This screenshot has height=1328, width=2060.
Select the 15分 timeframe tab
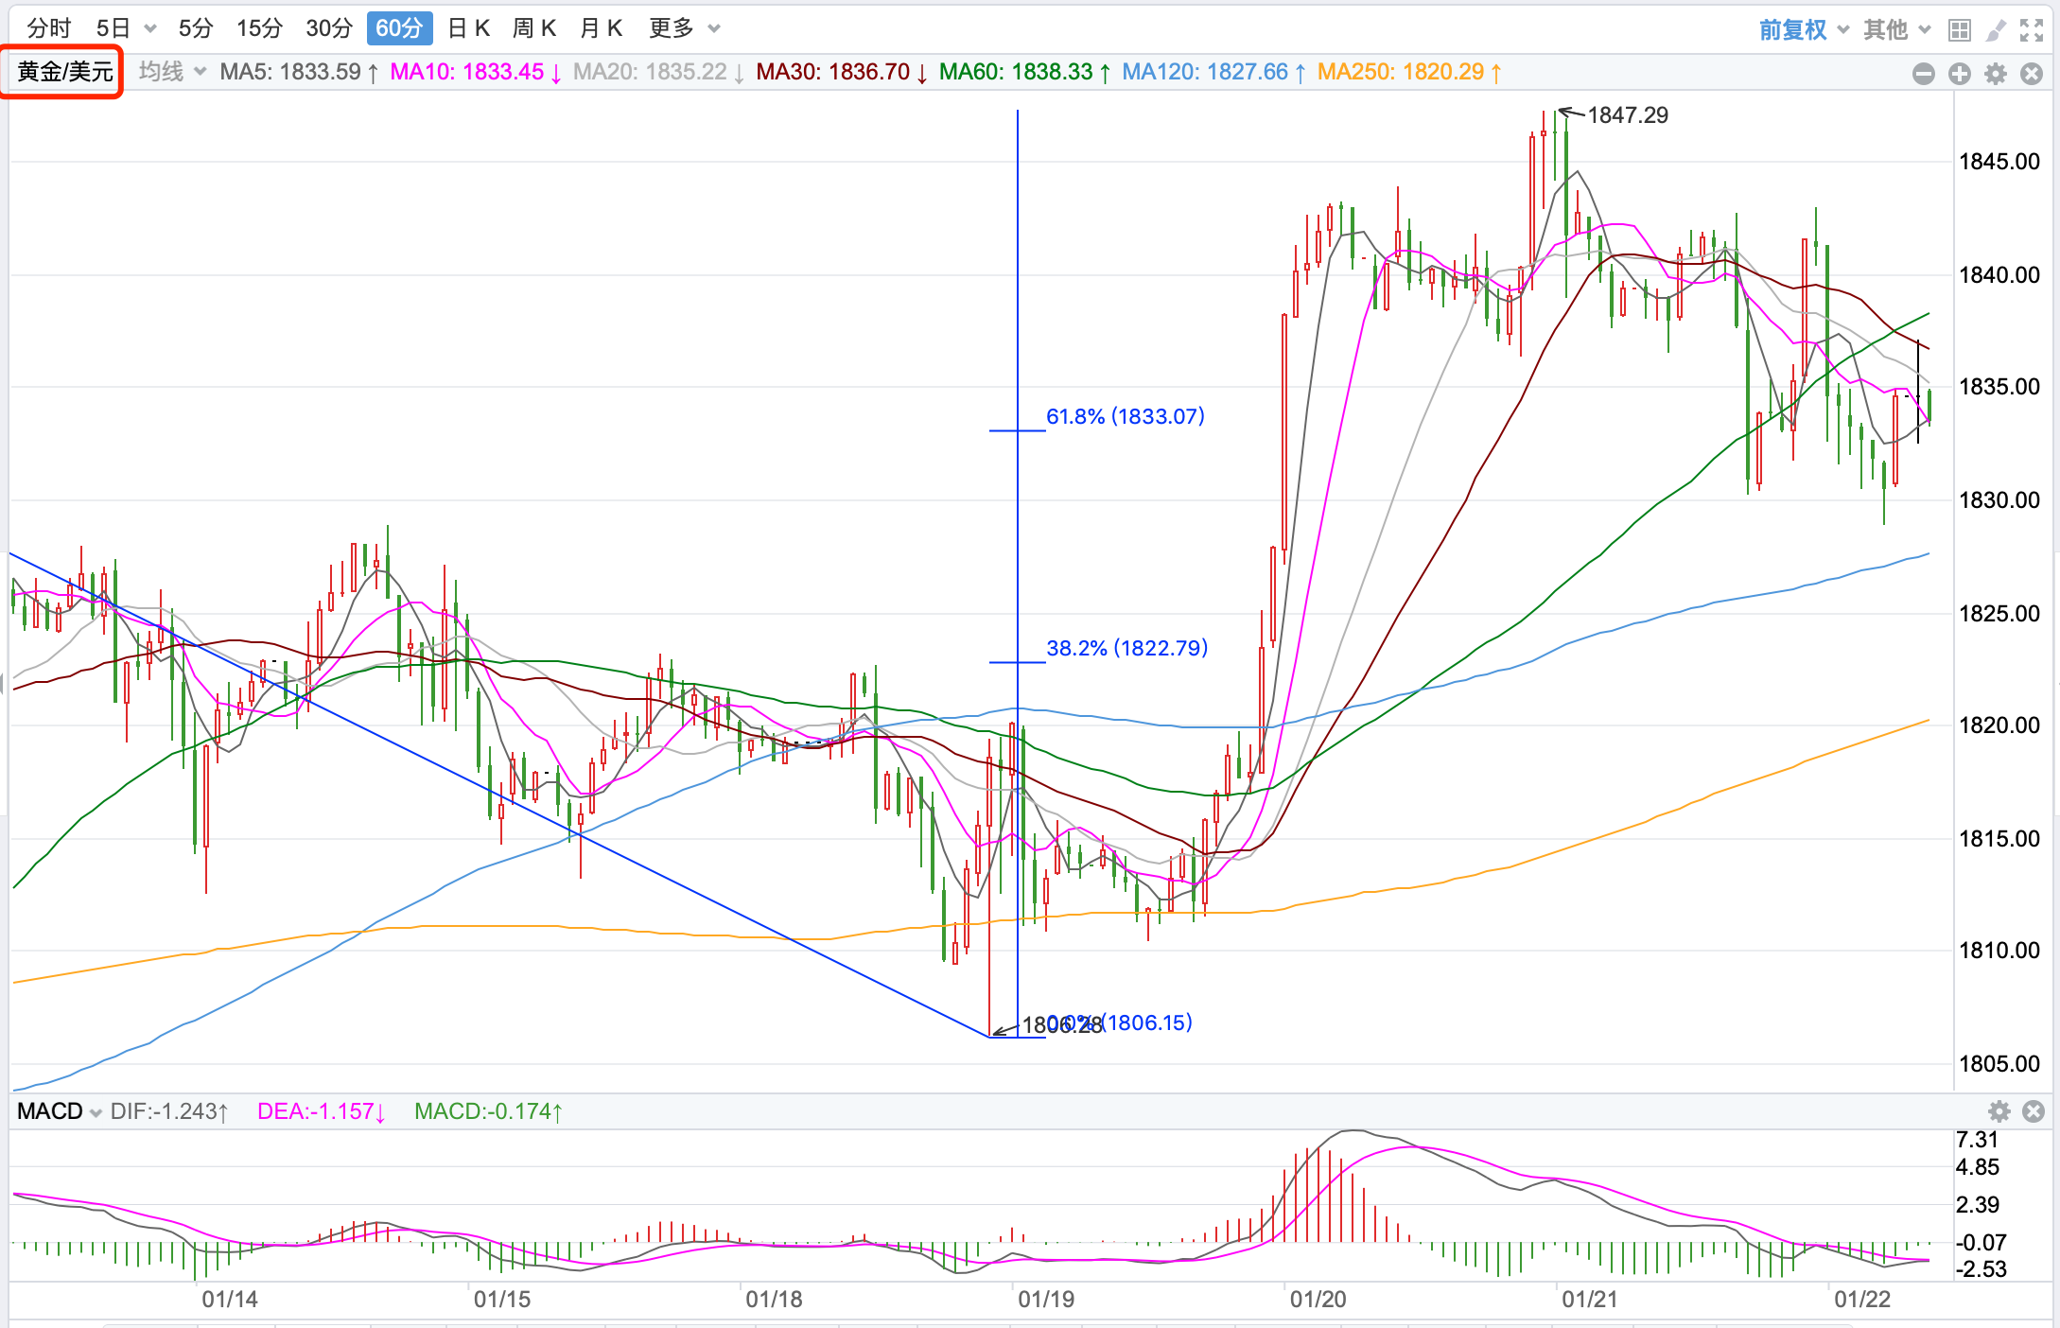click(x=259, y=28)
